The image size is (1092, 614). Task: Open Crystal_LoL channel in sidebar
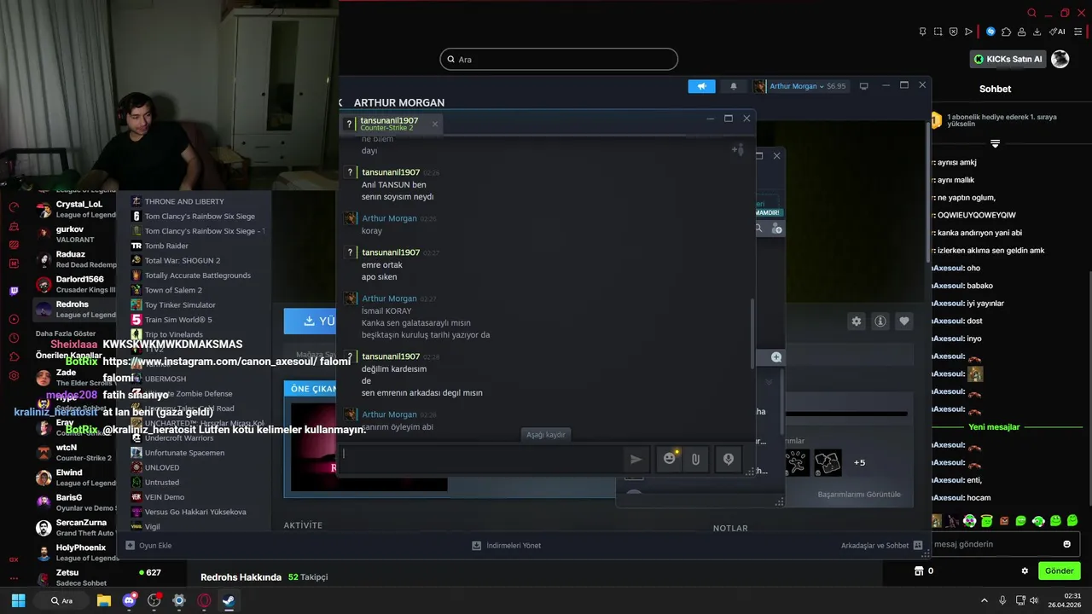click(75, 209)
